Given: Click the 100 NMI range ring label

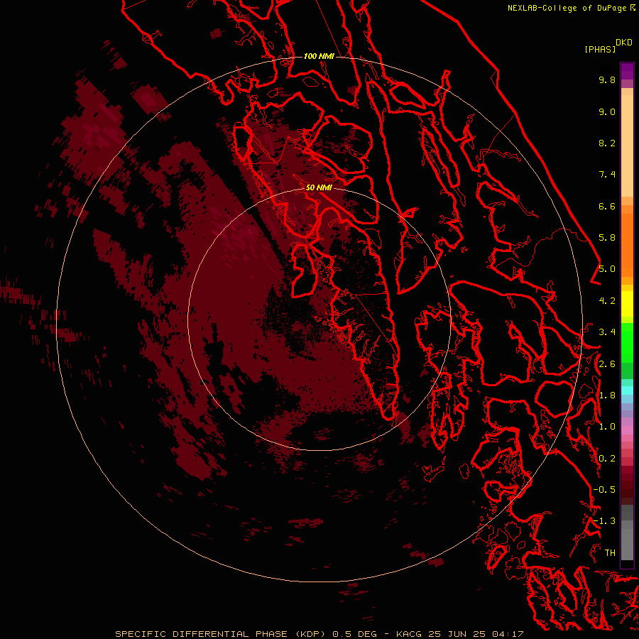Looking at the screenshot, I should coord(319,56).
